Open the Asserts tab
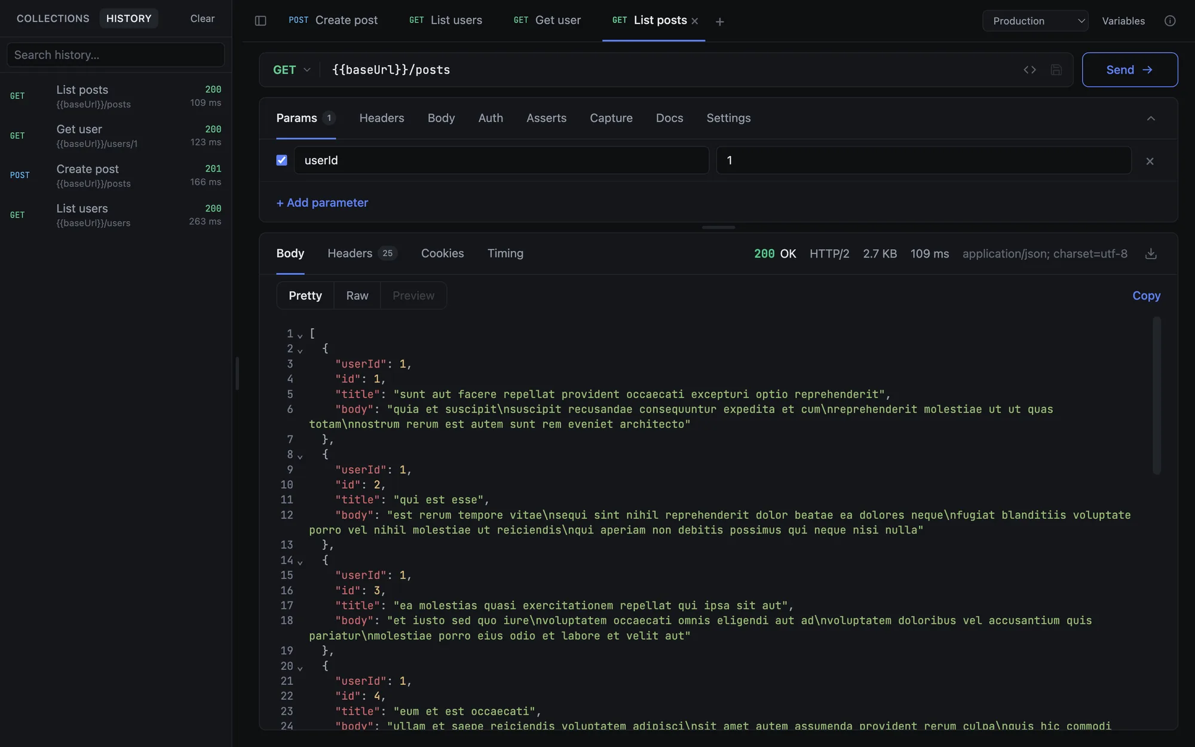The image size is (1195, 747). [x=546, y=118]
